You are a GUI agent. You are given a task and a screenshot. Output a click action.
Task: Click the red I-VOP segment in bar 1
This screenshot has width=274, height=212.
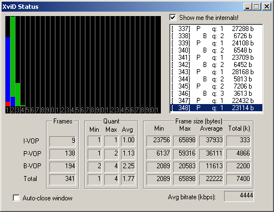click(8, 104)
